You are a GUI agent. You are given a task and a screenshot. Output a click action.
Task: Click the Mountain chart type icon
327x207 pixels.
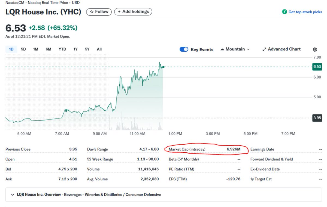point(222,49)
